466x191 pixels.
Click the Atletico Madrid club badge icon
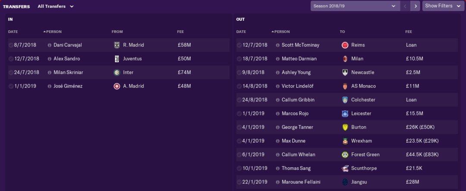click(x=116, y=86)
